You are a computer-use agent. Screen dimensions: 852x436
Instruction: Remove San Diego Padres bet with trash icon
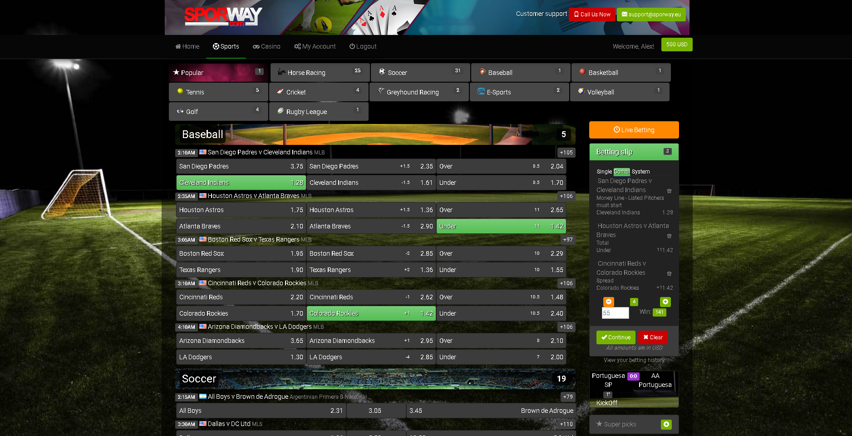click(669, 191)
